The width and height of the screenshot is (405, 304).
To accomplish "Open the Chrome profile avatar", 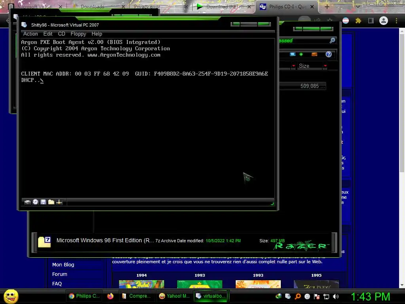I will (384, 21).
